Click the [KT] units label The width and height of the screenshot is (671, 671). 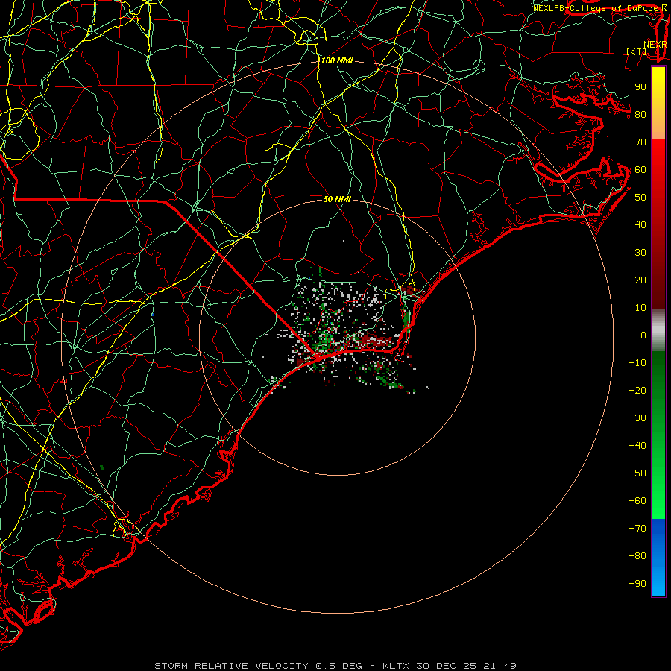[637, 51]
